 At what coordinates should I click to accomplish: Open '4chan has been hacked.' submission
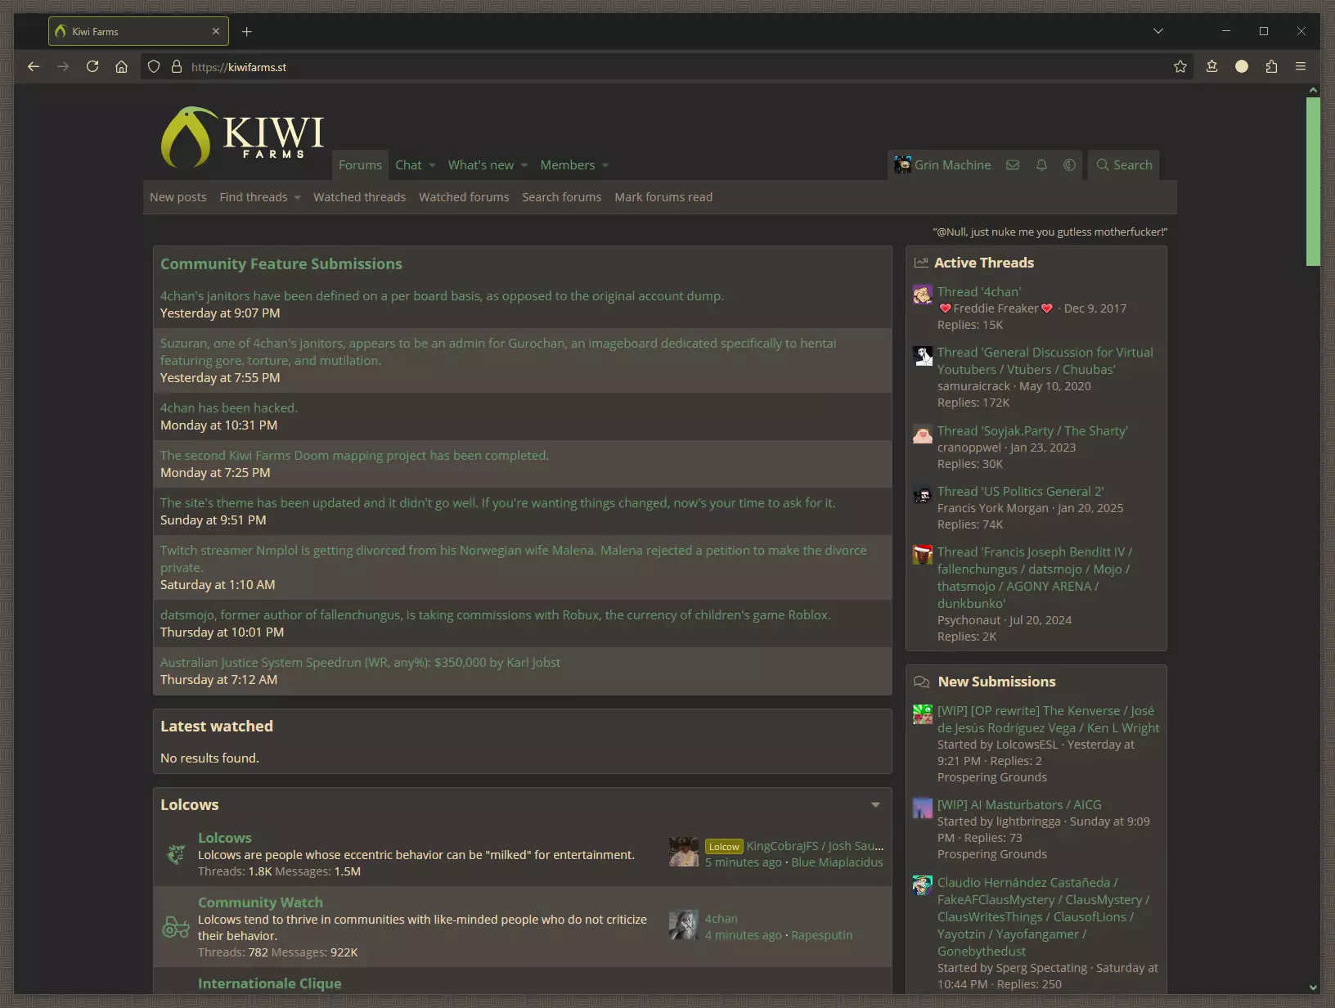(x=229, y=407)
